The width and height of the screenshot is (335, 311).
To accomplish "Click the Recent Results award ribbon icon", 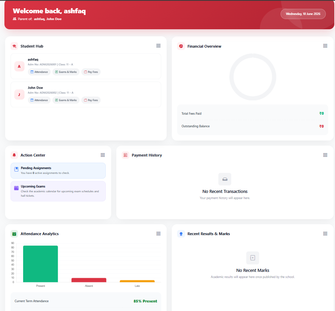I will tap(181, 234).
